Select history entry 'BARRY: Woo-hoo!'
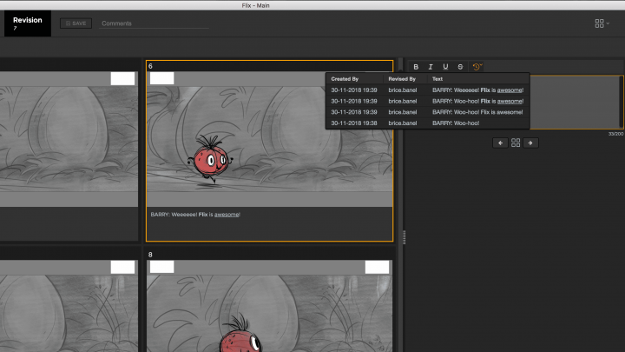Viewport: 625px width, 352px height. click(x=427, y=123)
